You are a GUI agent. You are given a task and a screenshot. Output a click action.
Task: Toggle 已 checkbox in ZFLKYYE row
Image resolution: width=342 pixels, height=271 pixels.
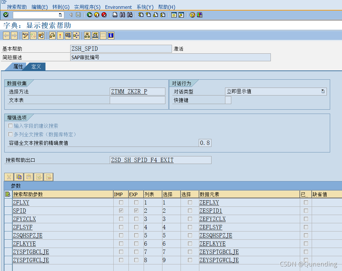coord(306,244)
